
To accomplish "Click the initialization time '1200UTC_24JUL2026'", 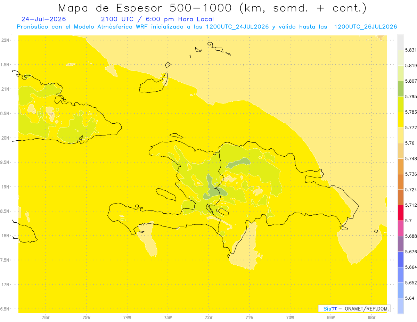I will [x=237, y=27].
